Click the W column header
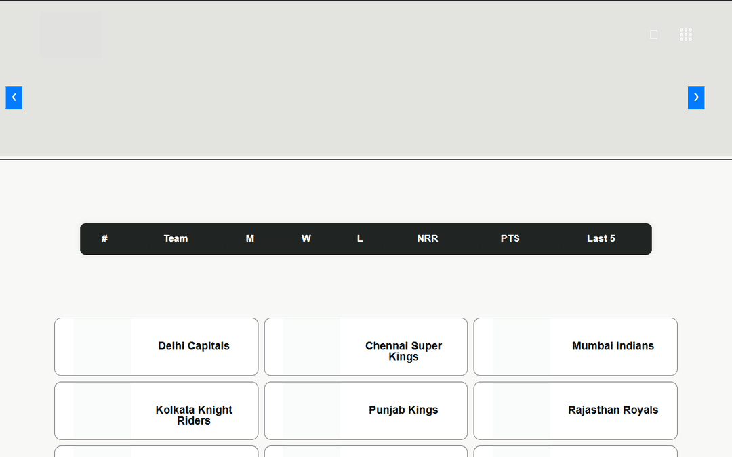732x457 pixels. pyautogui.click(x=306, y=238)
